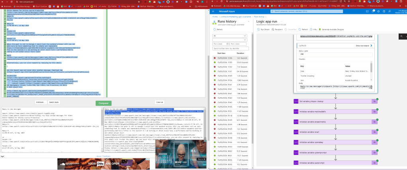Screen dimensions: 407x170
Task: Click the Start time column header
Action: [x=221, y=53]
